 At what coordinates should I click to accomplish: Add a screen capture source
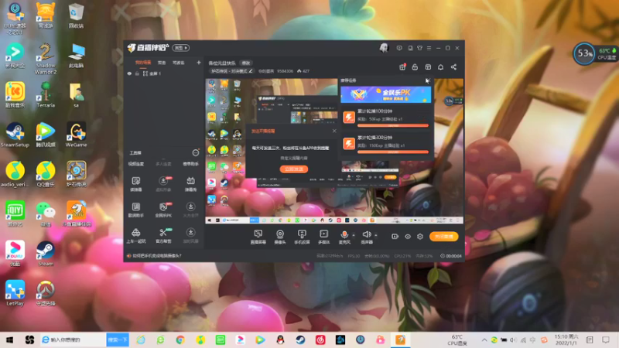coord(258,237)
